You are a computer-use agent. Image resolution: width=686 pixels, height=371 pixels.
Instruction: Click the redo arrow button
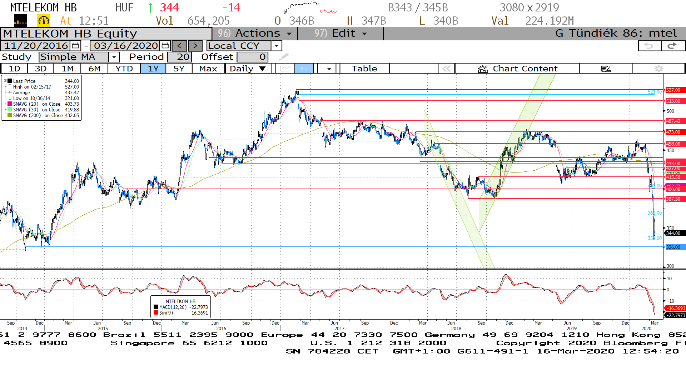[x=673, y=46]
